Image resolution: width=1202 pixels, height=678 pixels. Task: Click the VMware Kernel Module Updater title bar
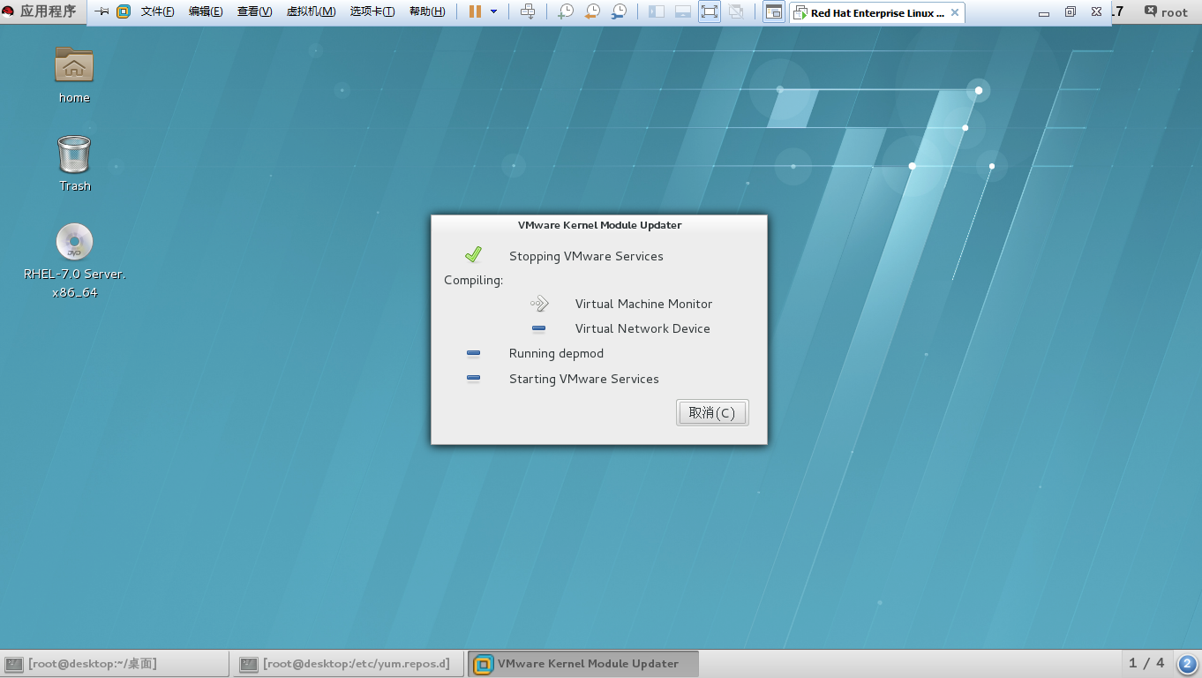(599, 225)
